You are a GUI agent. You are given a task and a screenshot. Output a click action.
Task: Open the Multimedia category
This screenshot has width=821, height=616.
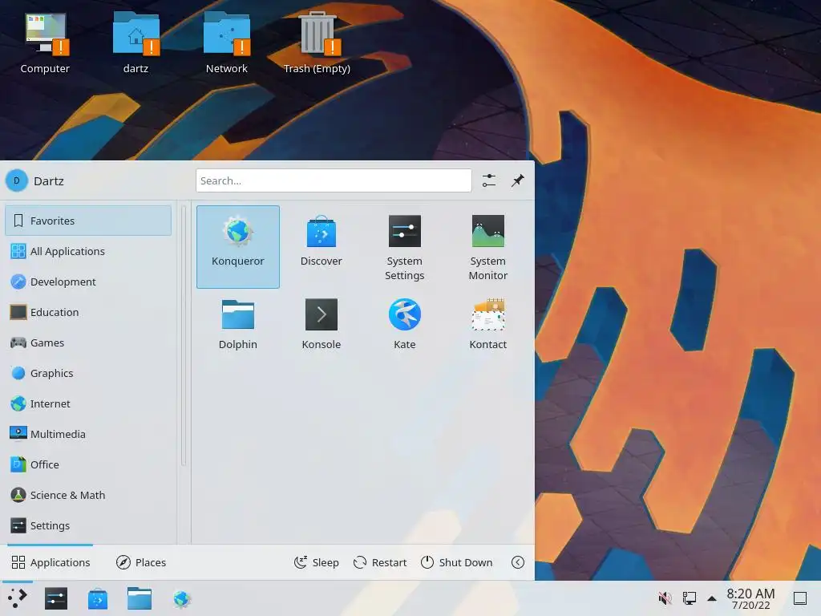pos(88,434)
